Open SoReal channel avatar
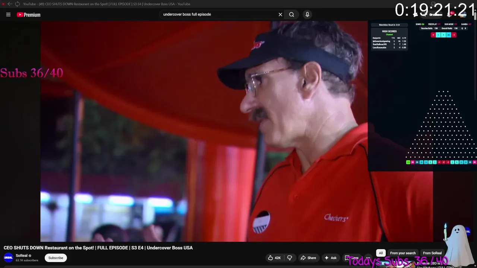This screenshot has width=477, height=268. (x=8, y=258)
